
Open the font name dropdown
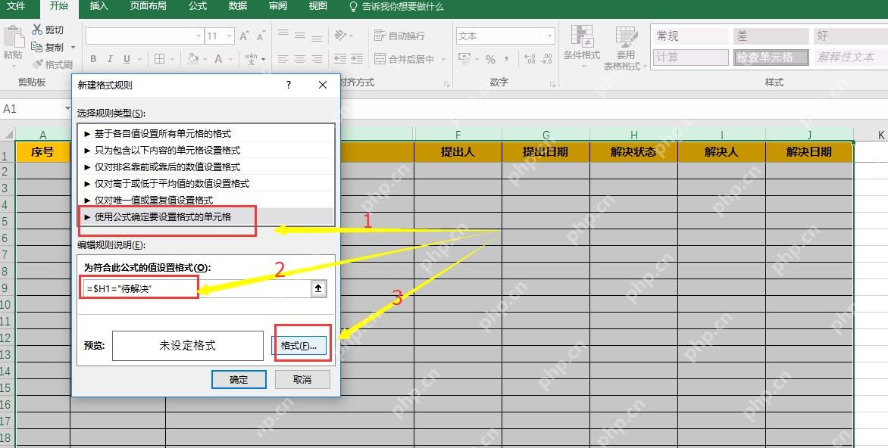[x=199, y=36]
